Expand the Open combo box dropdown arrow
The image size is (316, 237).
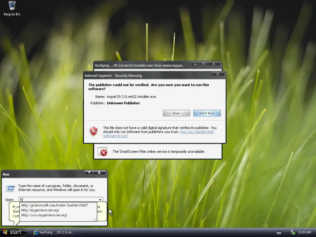[x=100, y=200]
